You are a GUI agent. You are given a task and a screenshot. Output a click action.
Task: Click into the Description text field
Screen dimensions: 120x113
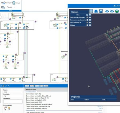pos(13,102)
